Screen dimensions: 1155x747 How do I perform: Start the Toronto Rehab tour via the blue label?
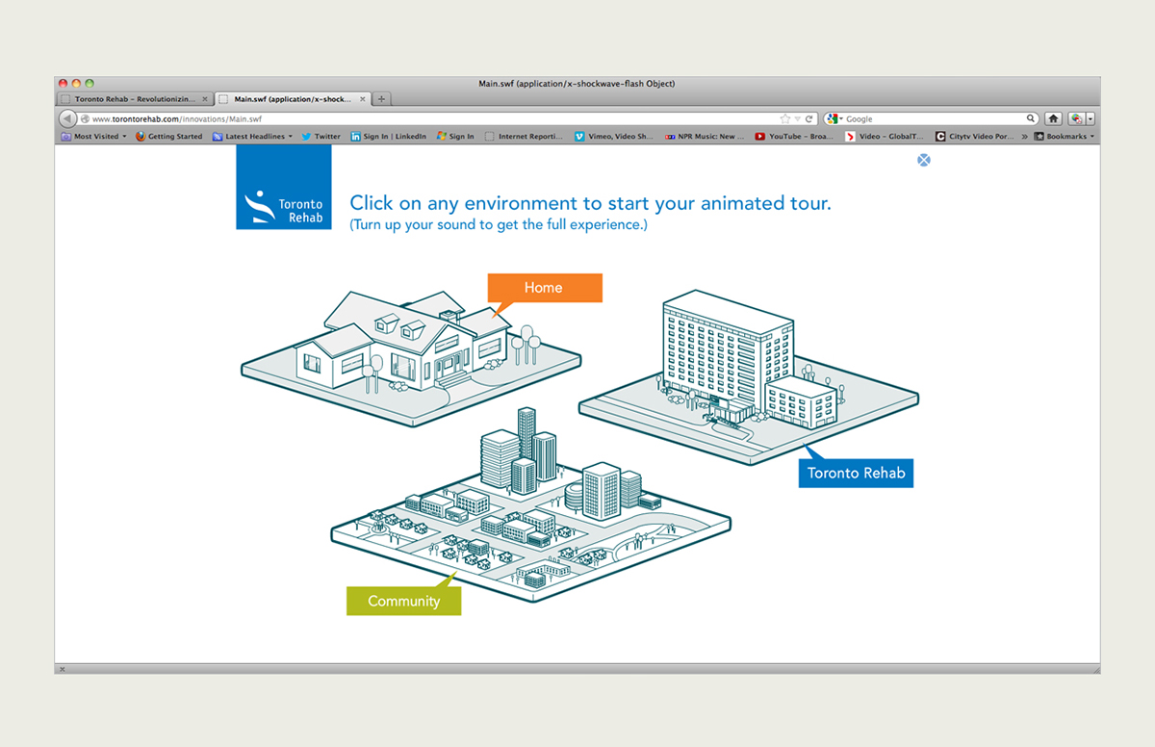856,473
